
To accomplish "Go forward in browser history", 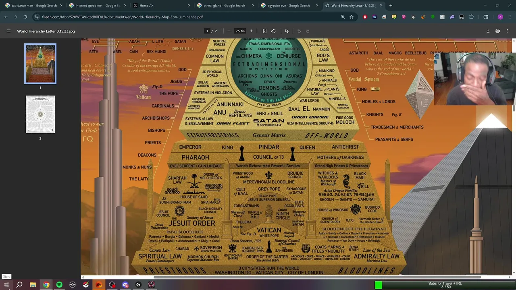I will 15,17.
